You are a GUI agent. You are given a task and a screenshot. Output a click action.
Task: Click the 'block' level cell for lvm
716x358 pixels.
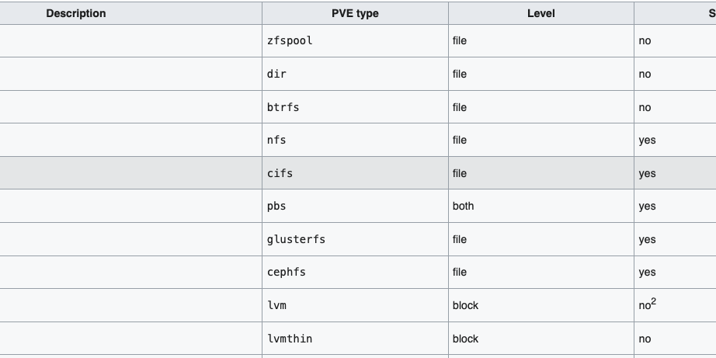pos(465,305)
